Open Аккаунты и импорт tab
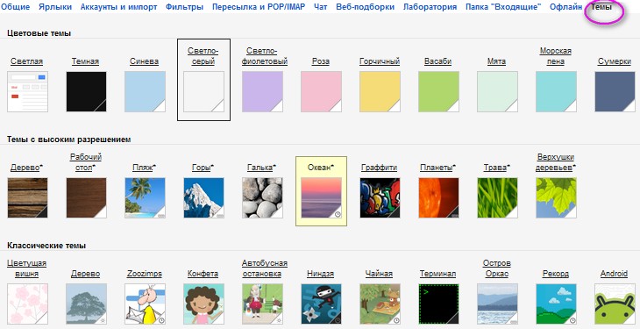Screen dimensions: 640x329 click(118, 7)
